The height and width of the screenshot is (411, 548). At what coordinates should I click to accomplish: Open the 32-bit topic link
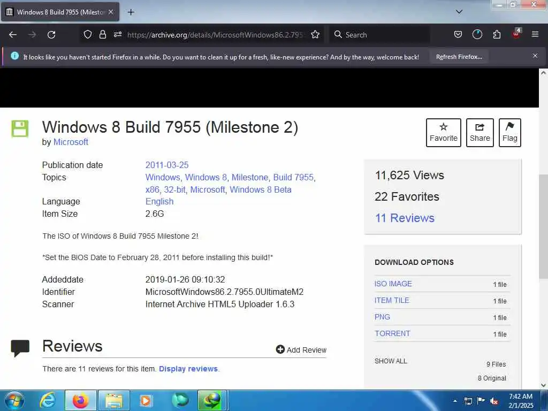pyautogui.click(x=175, y=189)
